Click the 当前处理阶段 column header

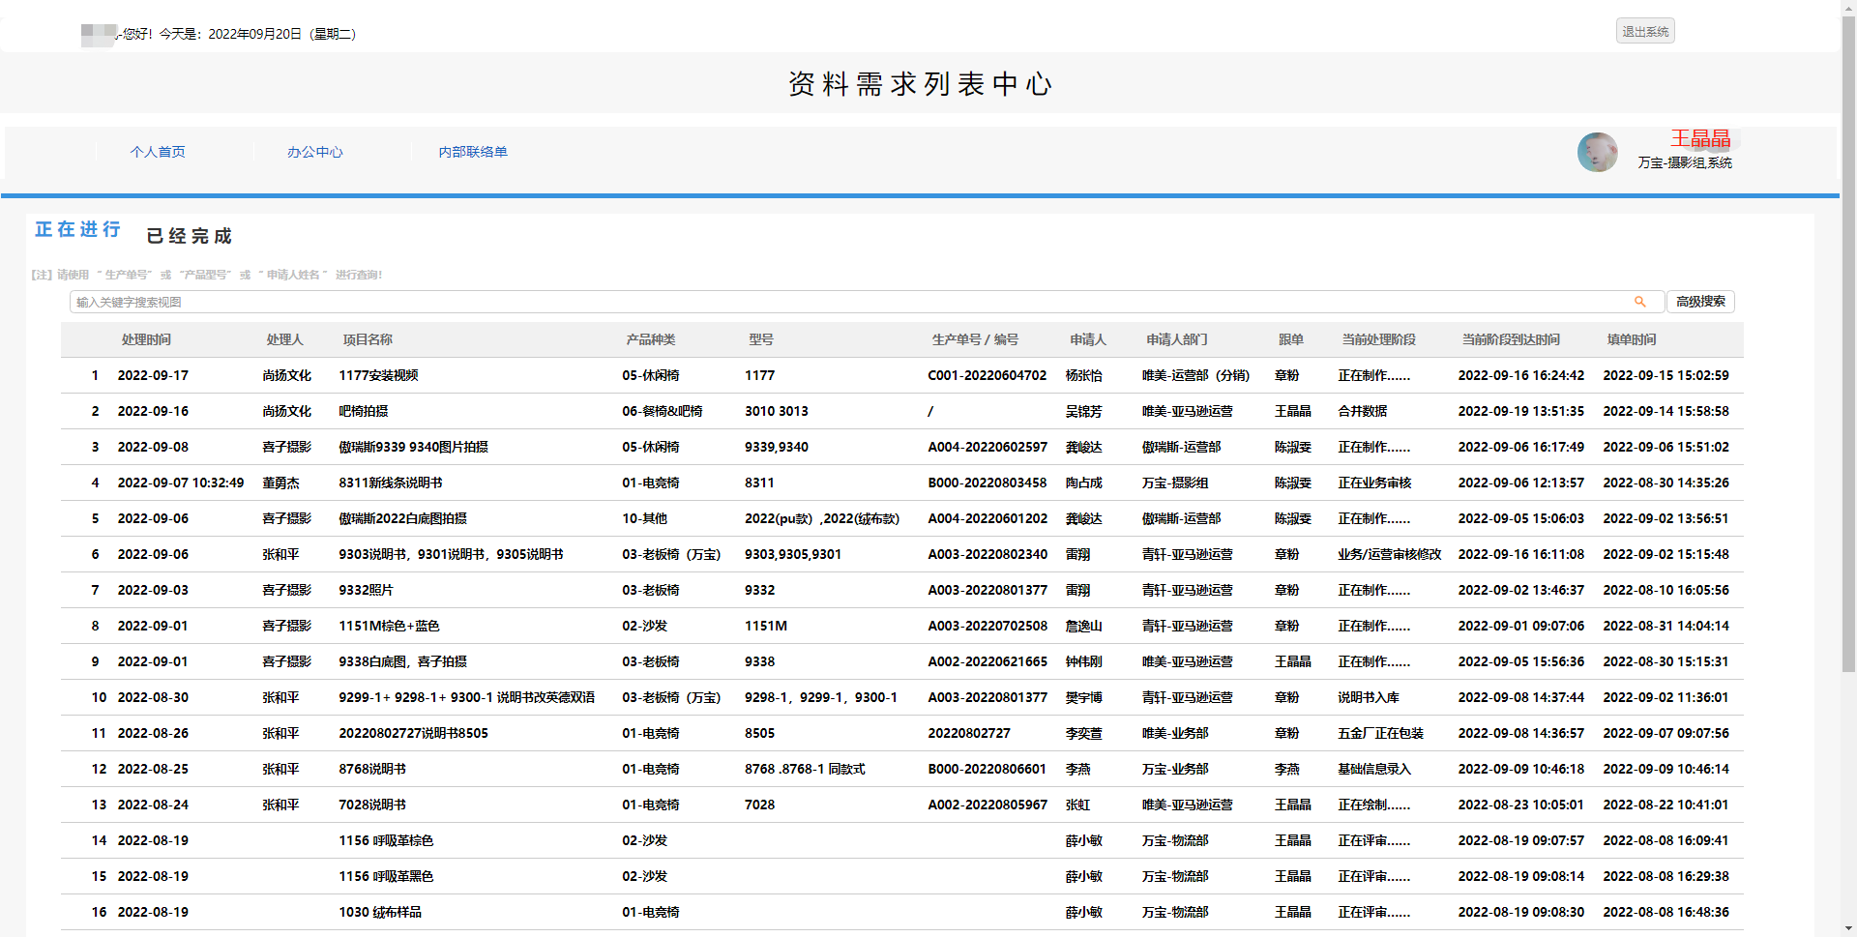coord(1378,339)
